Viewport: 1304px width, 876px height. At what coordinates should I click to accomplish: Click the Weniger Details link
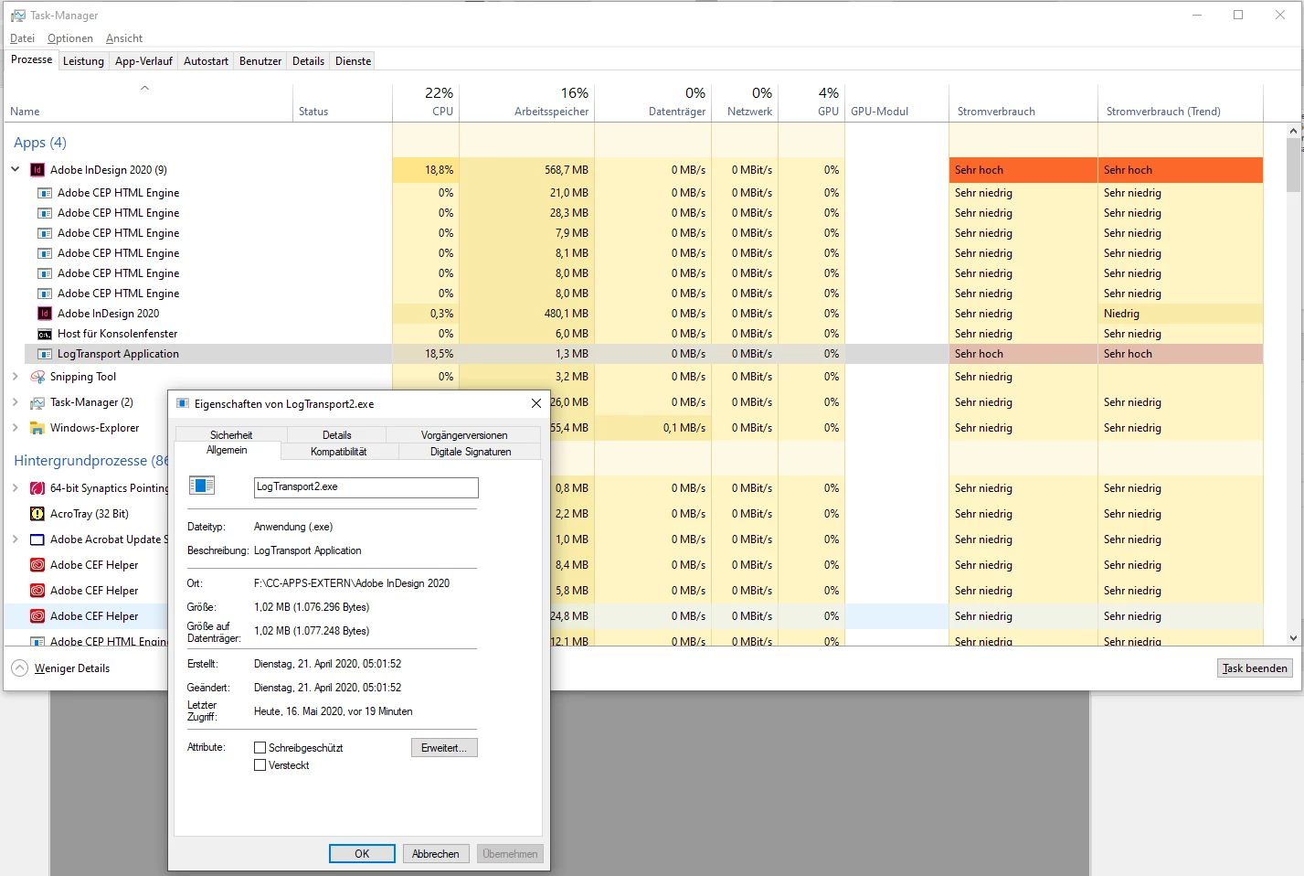click(x=72, y=668)
